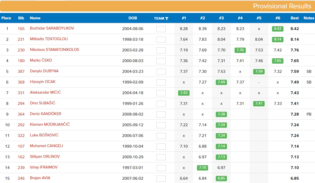
Task: Click the Best column header
Action: [x=295, y=18]
